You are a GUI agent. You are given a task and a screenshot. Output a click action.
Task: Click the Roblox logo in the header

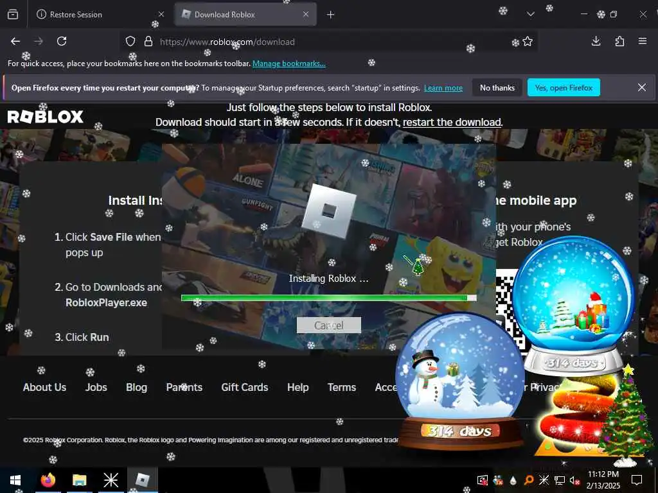46,117
